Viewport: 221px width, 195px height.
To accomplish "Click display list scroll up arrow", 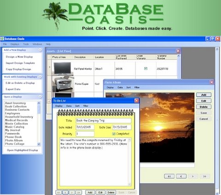I will click(39, 103).
